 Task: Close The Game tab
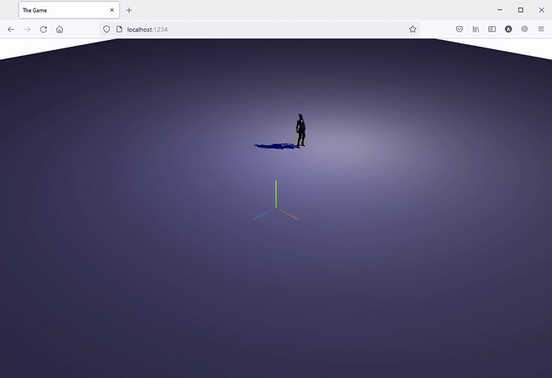[x=112, y=10]
